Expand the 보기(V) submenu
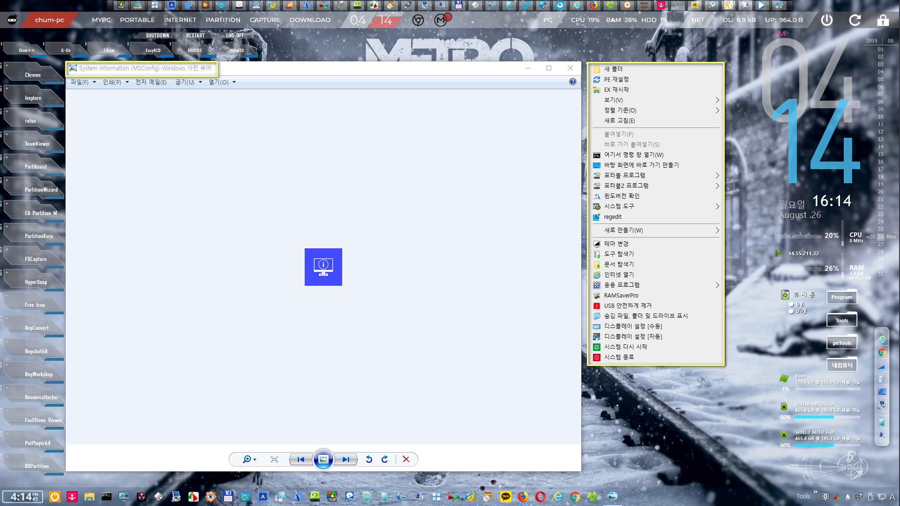This screenshot has height=506, width=900. [656, 100]
